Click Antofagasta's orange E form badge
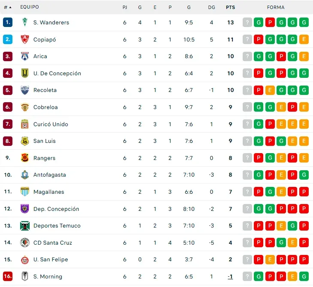Viewport: 313px width, 287px height. click(281, 175)
